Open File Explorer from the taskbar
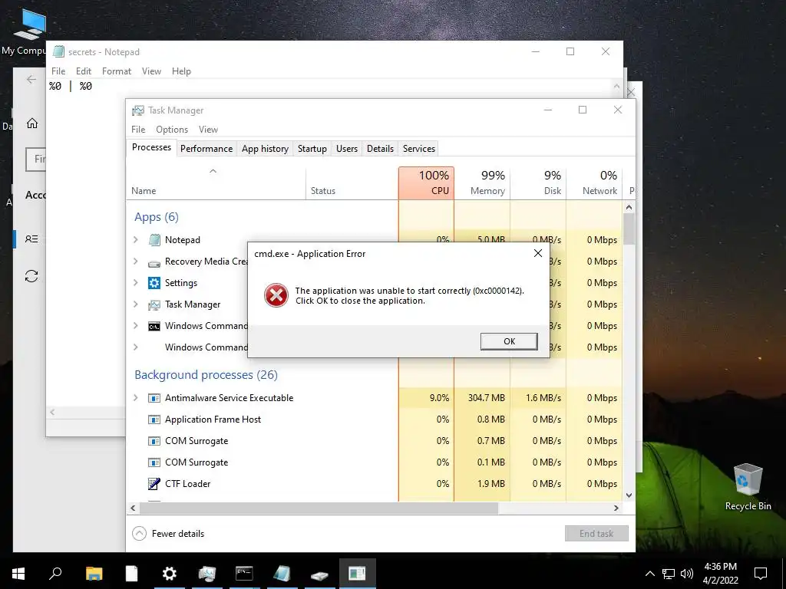This screenshot has height=589, width=786. point(94,574)
